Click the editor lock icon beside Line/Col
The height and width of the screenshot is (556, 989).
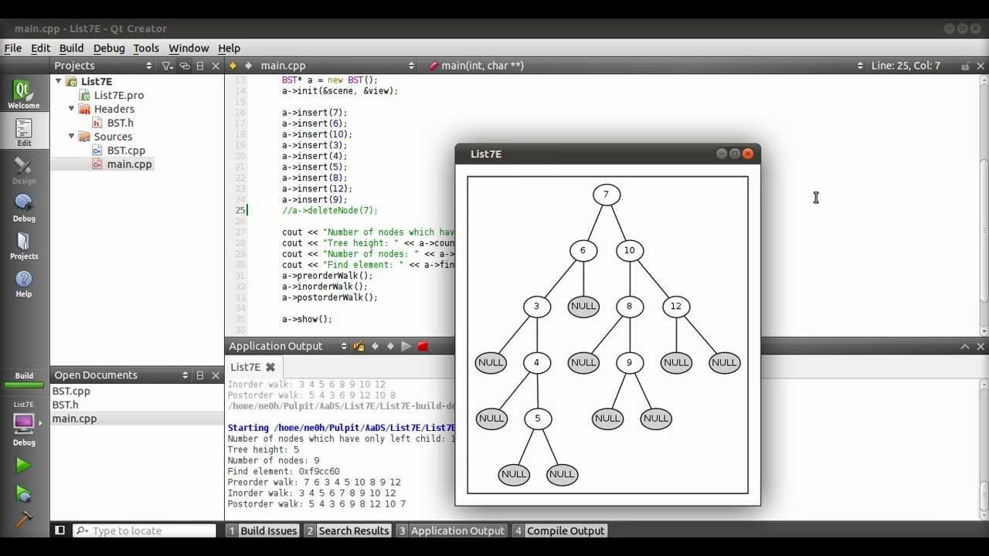[x=965, y=66]
